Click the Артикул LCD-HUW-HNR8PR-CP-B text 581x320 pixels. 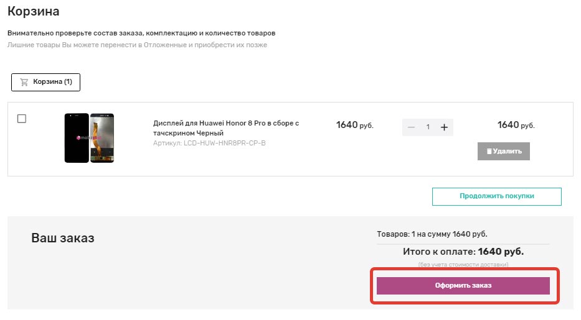click(209, 144)
